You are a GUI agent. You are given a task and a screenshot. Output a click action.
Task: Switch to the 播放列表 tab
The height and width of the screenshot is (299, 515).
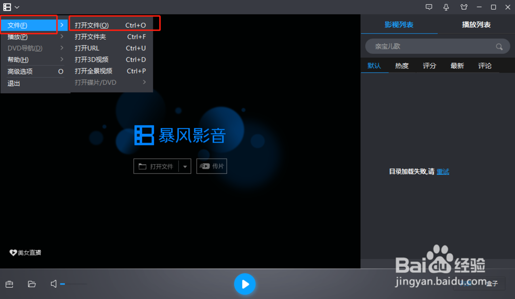[476, 25]
